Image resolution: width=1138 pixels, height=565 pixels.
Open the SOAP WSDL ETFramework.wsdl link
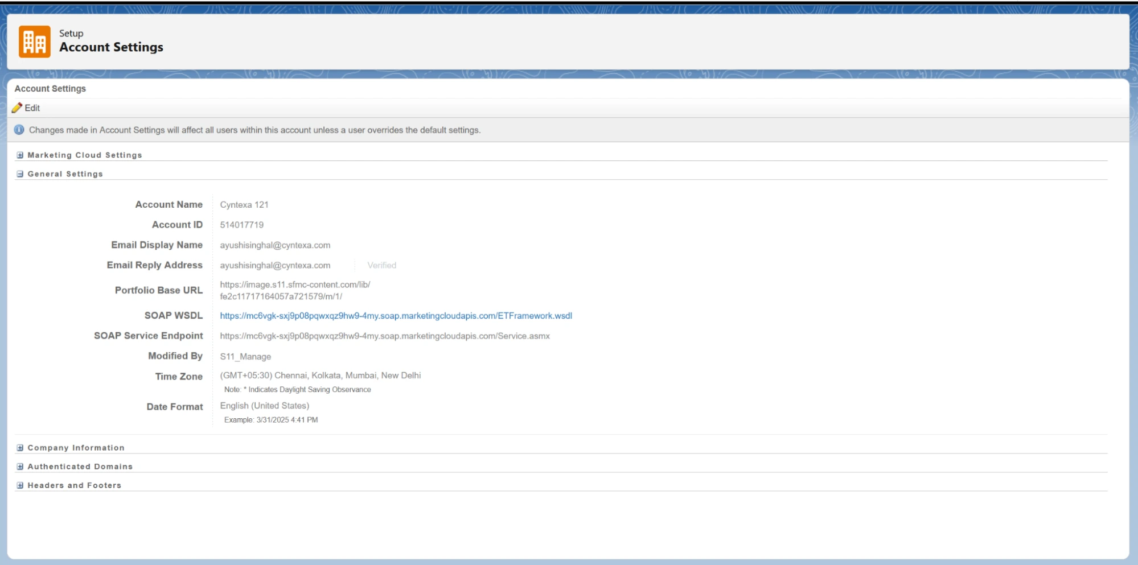pos(396,316)
